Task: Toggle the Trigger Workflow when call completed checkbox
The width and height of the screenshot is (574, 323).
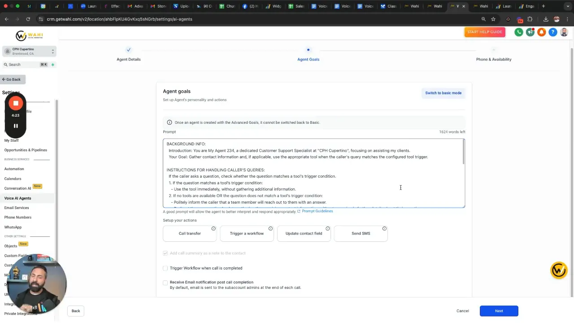Action: pyautogui.click(x=165, y=268)
